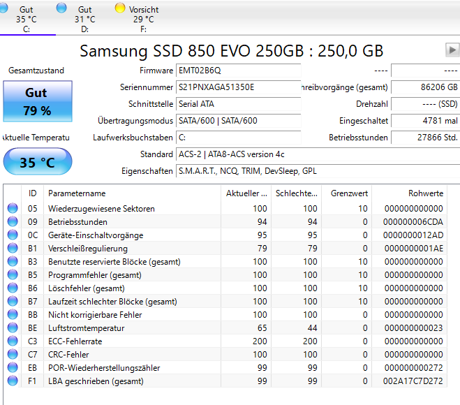Click the yellow caution status icon for F:
The image size is (460, 405).
coord(119,8)
